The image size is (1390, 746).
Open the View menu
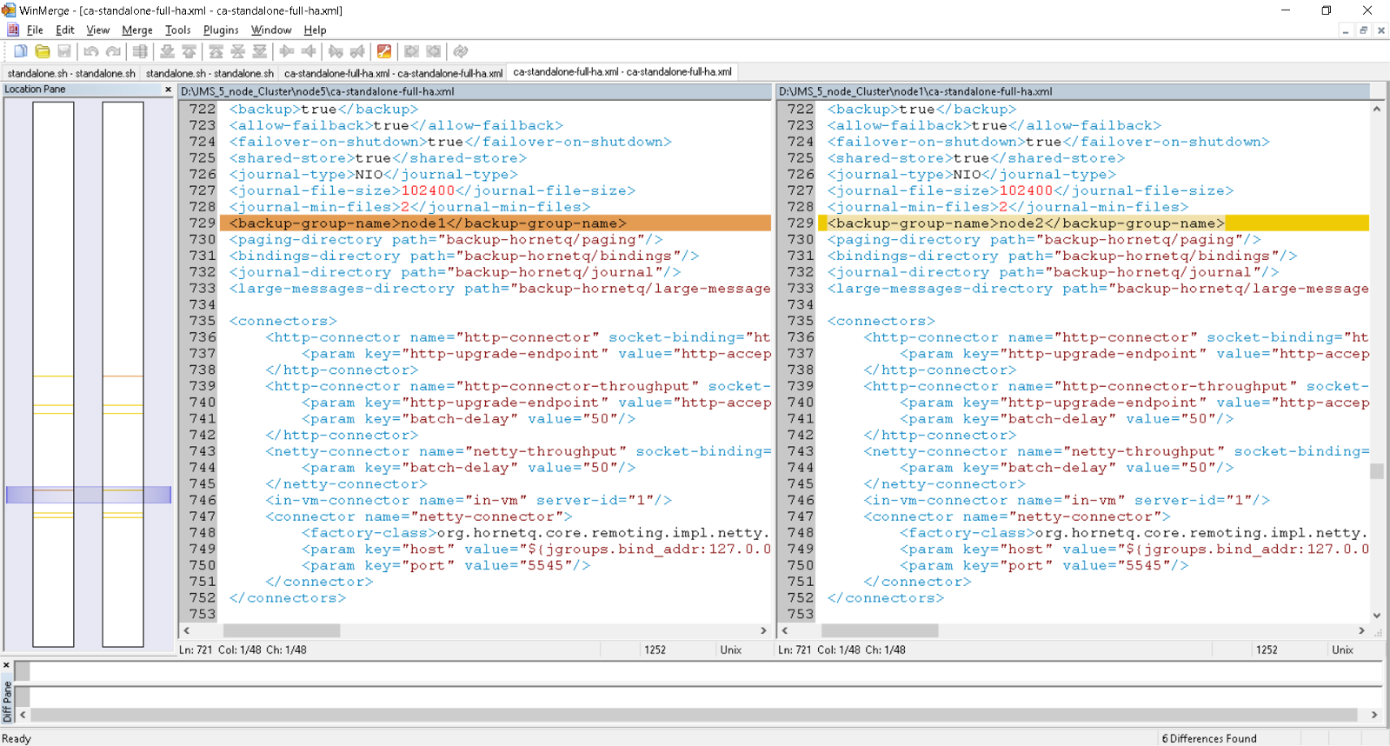[98, 30]
